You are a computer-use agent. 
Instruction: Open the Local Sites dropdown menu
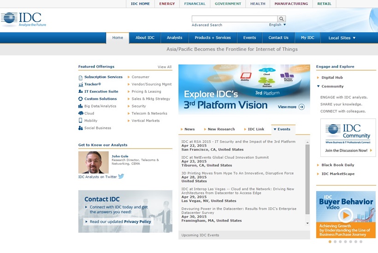point(342,38)
